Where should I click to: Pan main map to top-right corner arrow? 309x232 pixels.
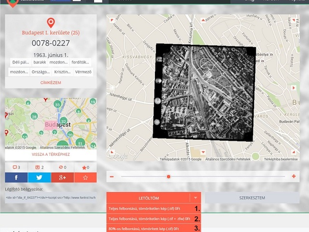294,20
